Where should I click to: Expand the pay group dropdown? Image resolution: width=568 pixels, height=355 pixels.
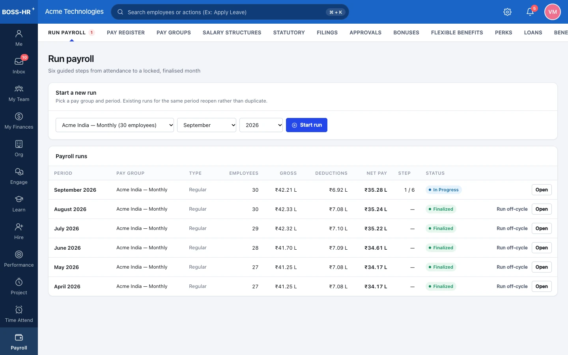point(115,125)
